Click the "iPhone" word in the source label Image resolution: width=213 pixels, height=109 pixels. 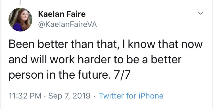click(x=151, y=96)
